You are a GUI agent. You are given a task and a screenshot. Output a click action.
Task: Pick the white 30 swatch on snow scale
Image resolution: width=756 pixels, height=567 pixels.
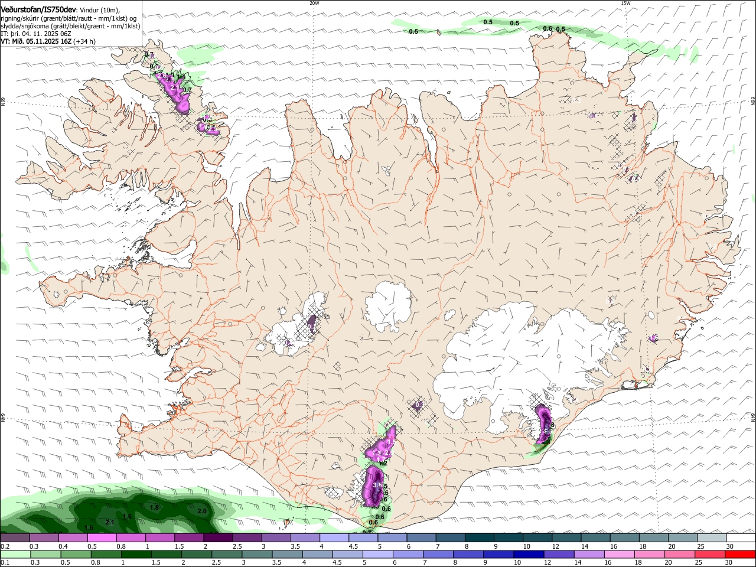point(741,538)
